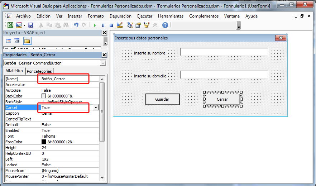Open the Project Explorer icon

pyautogui.click(x=130, y=25)
